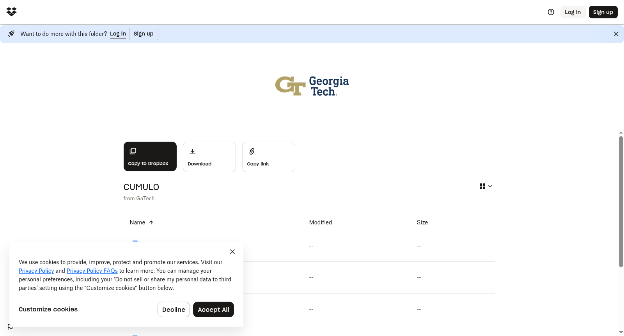Close the cookie consent popup
This screenshot has height=336, width=624.
point(232,252)
